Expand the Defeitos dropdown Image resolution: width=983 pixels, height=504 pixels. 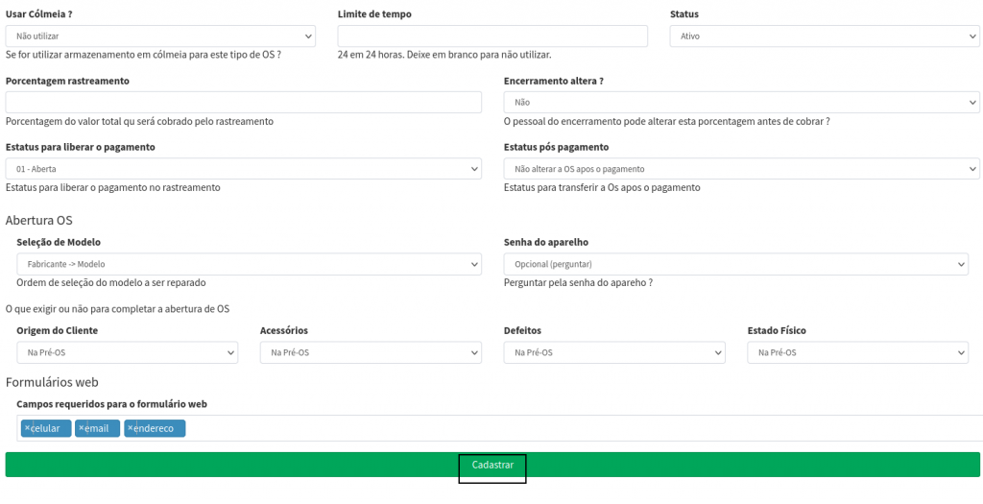614,352
